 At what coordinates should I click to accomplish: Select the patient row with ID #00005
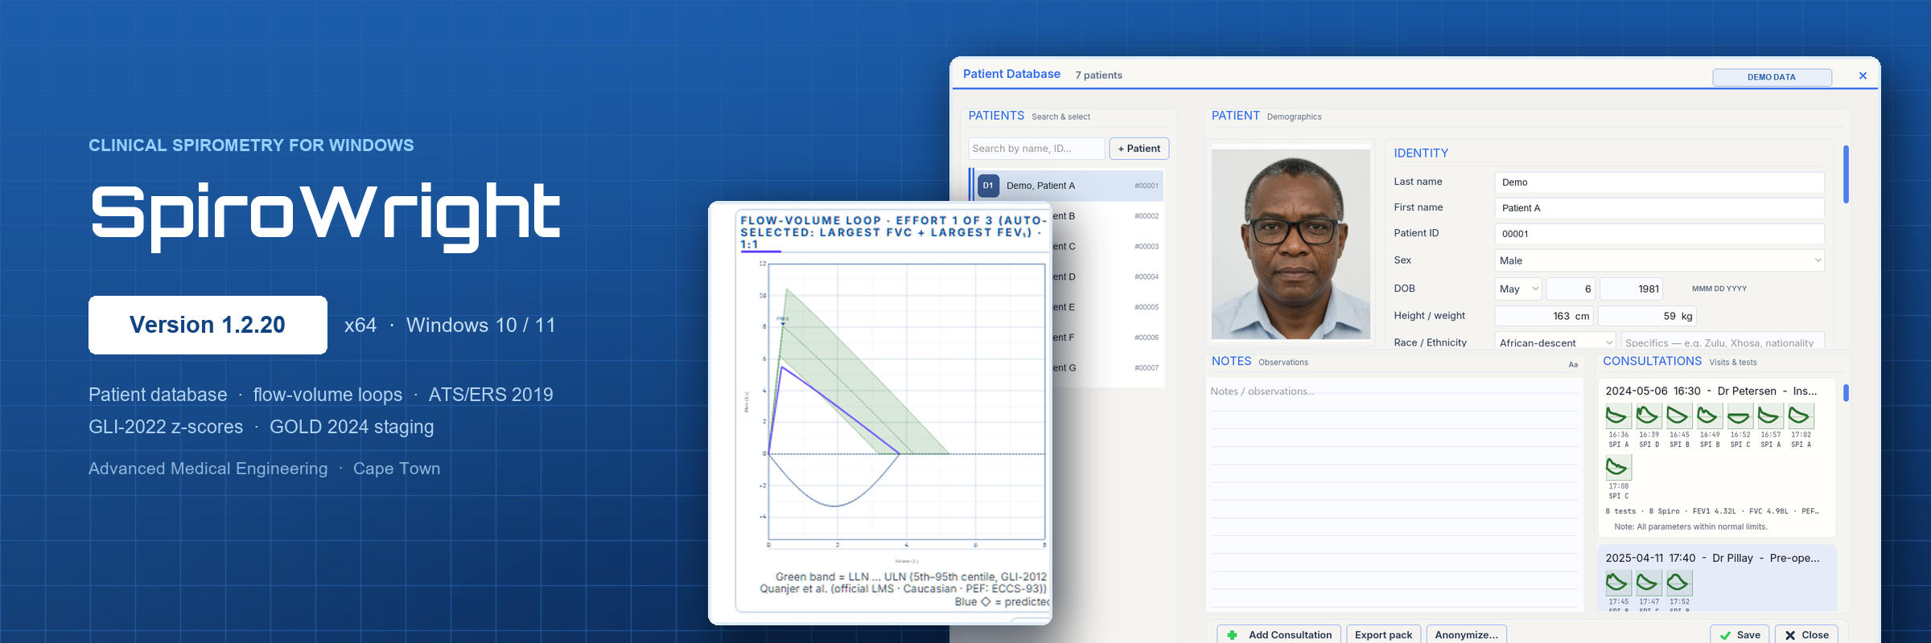coord(1107,307)
